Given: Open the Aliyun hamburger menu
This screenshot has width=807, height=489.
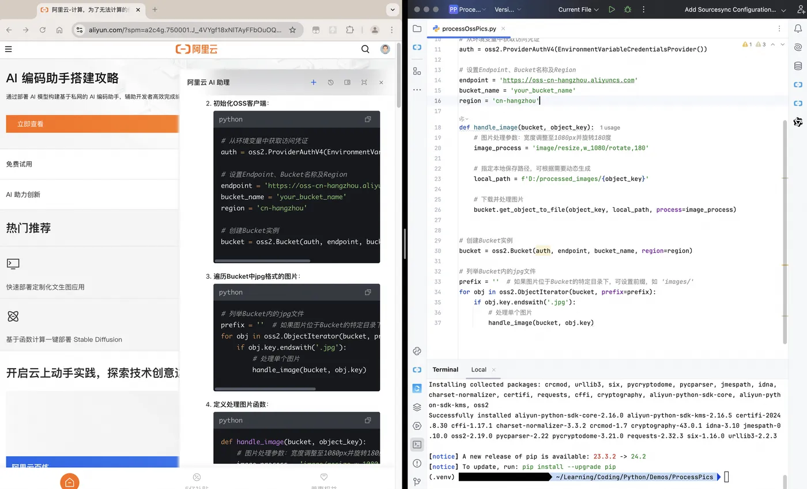Looking at the screenshot, I should pyautogui.click(x=8, y=50).
